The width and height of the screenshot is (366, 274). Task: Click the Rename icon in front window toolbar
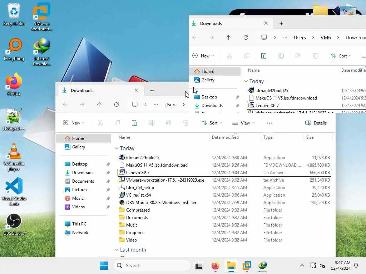(151, 123)
